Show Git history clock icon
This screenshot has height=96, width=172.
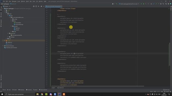click(161, 4)
